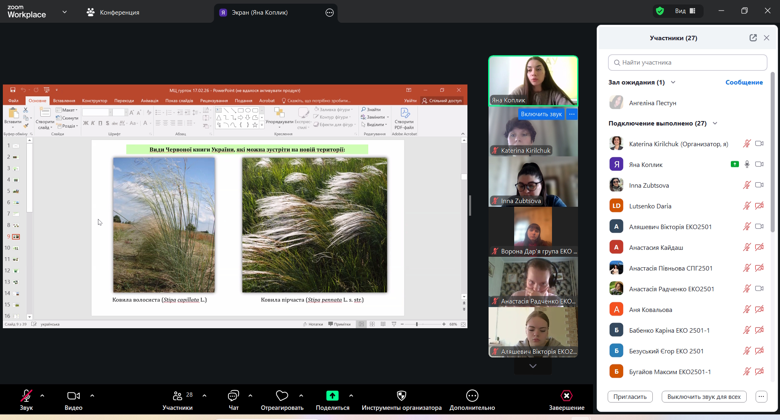Viewport: 780px width, 420px height.
Task: Expand the waiting room section chevron
Action: [673, 82]
